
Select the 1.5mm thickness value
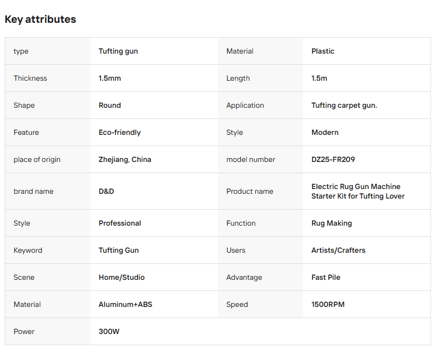coord(110,78)
